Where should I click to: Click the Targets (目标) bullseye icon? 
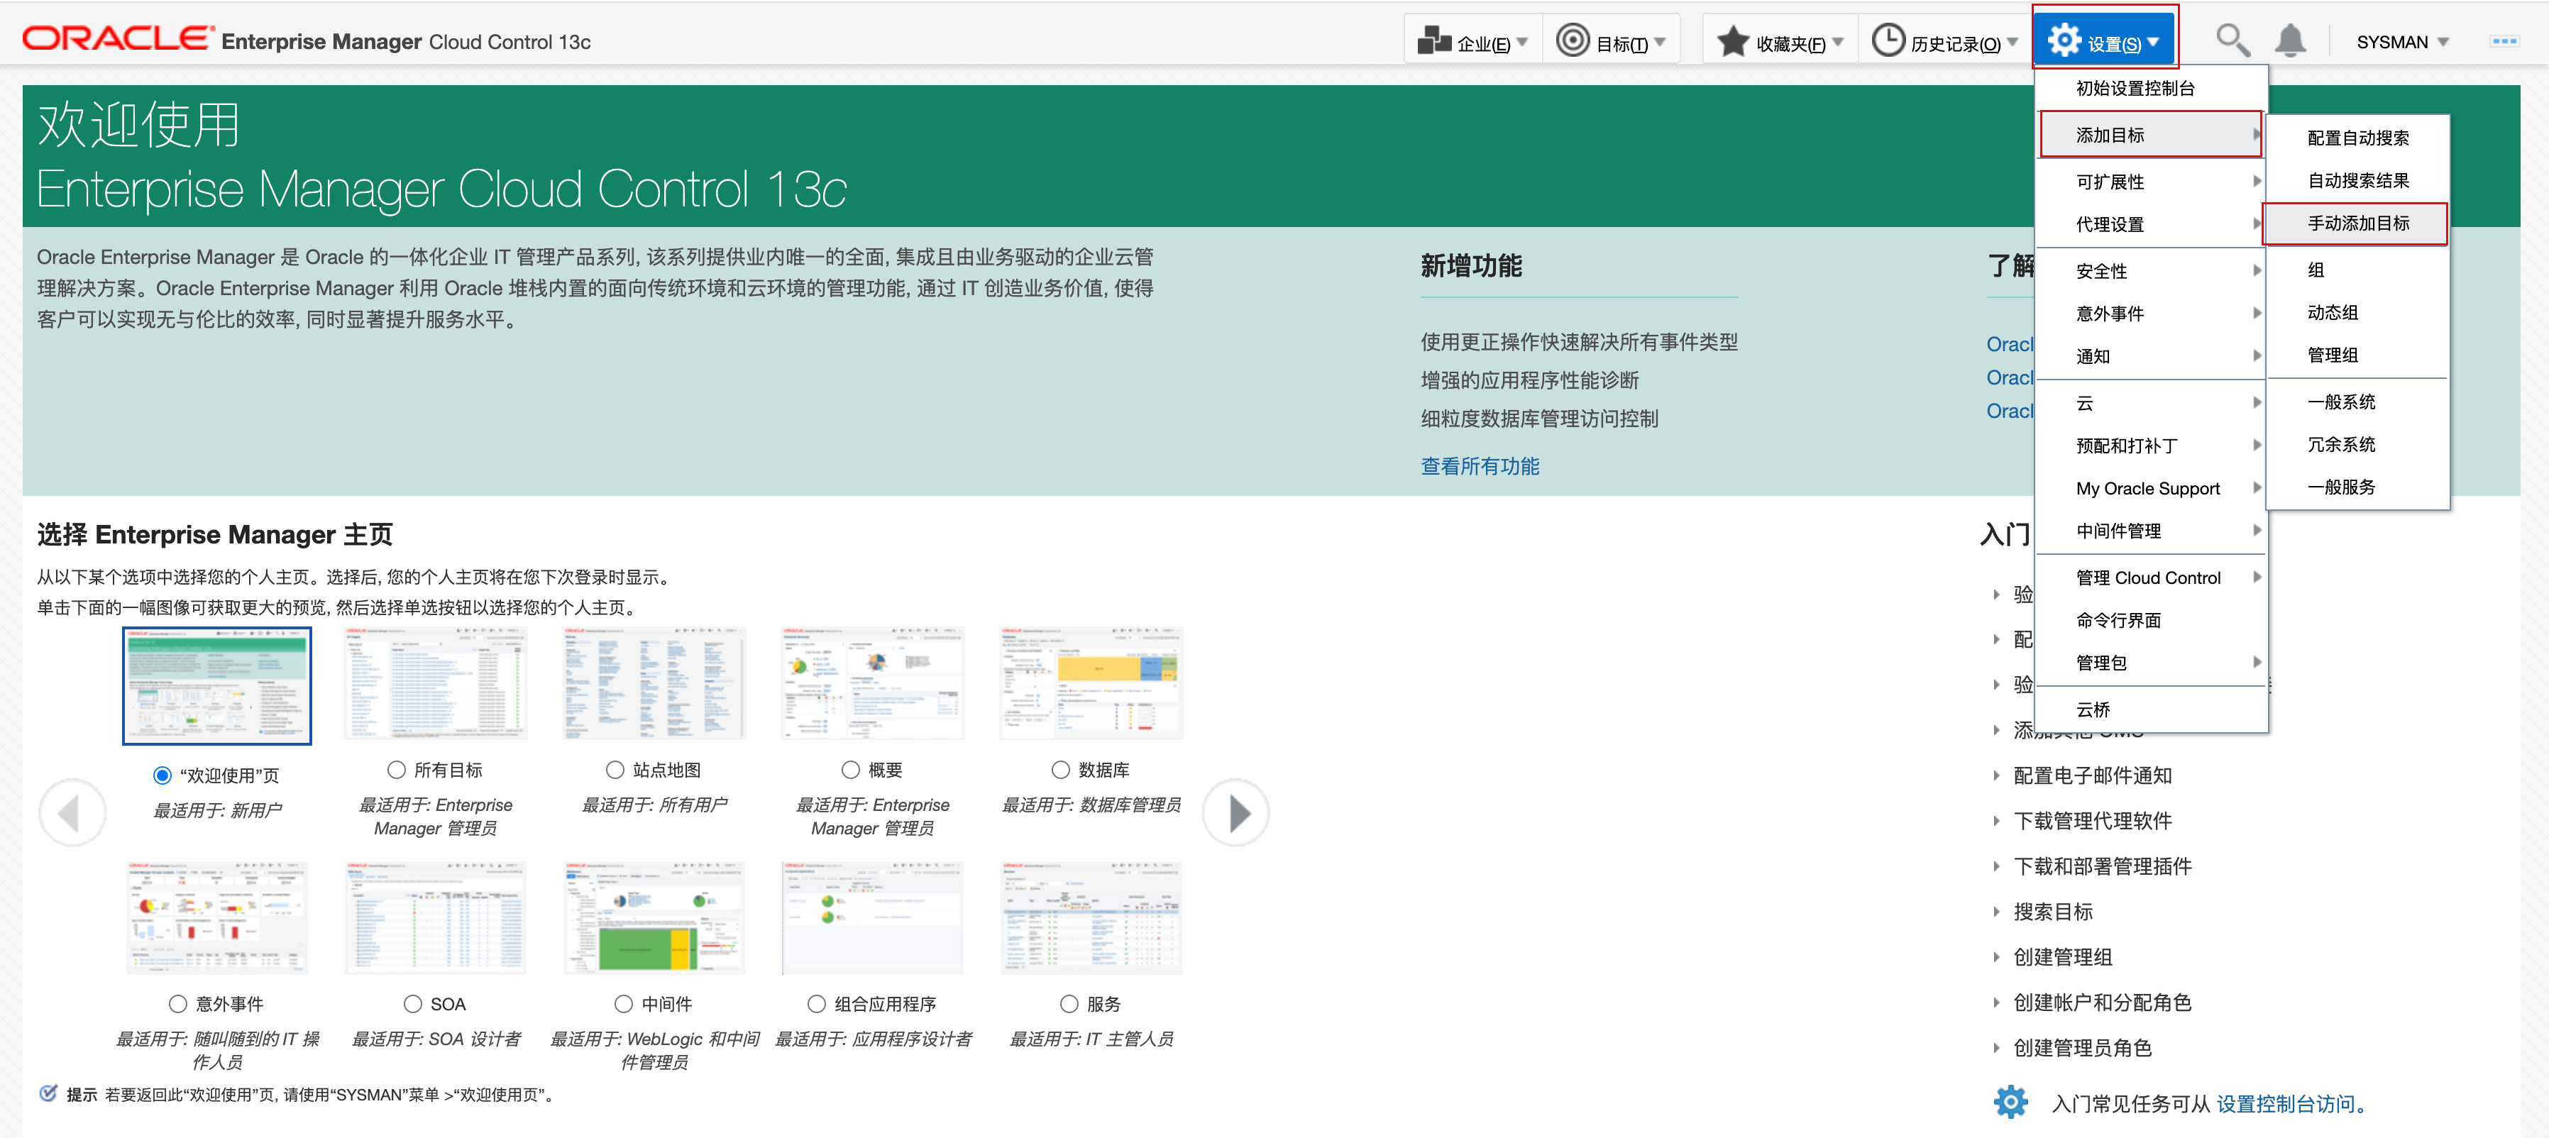click(1573, 42)
